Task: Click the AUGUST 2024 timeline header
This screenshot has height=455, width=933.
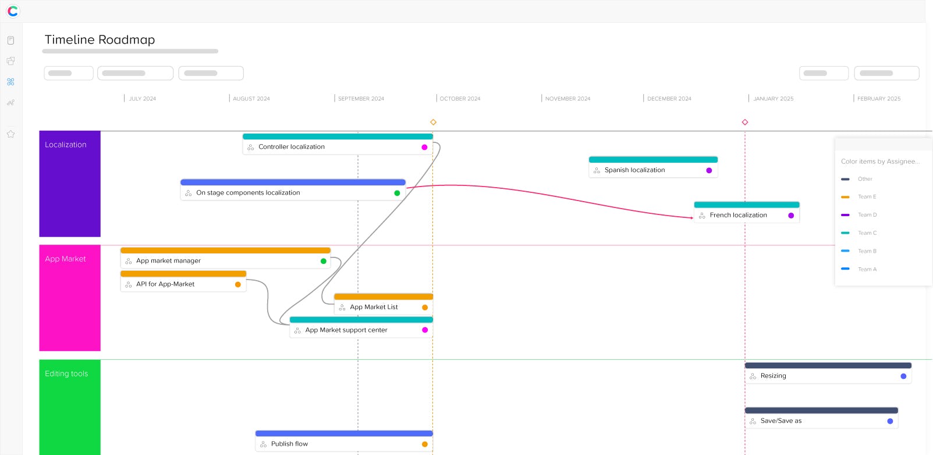Action: click(251, 99)
